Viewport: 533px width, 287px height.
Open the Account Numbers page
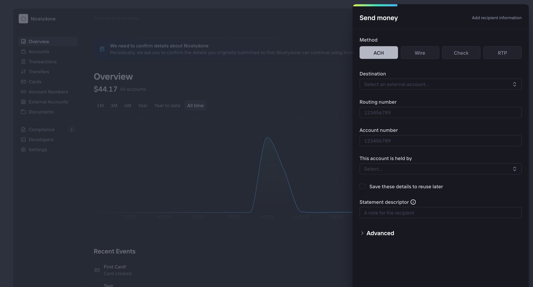point(48,92)
